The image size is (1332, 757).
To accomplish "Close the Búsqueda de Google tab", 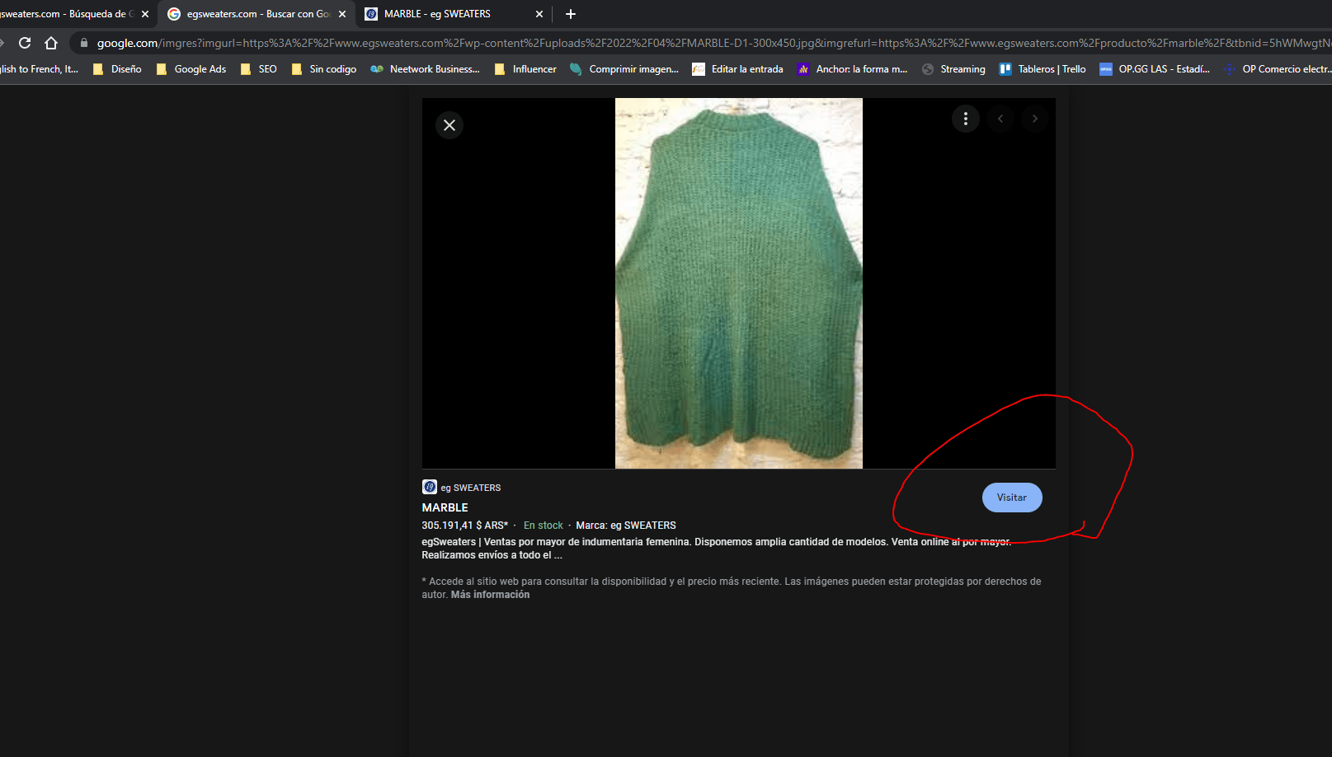I will click(145, 14).
